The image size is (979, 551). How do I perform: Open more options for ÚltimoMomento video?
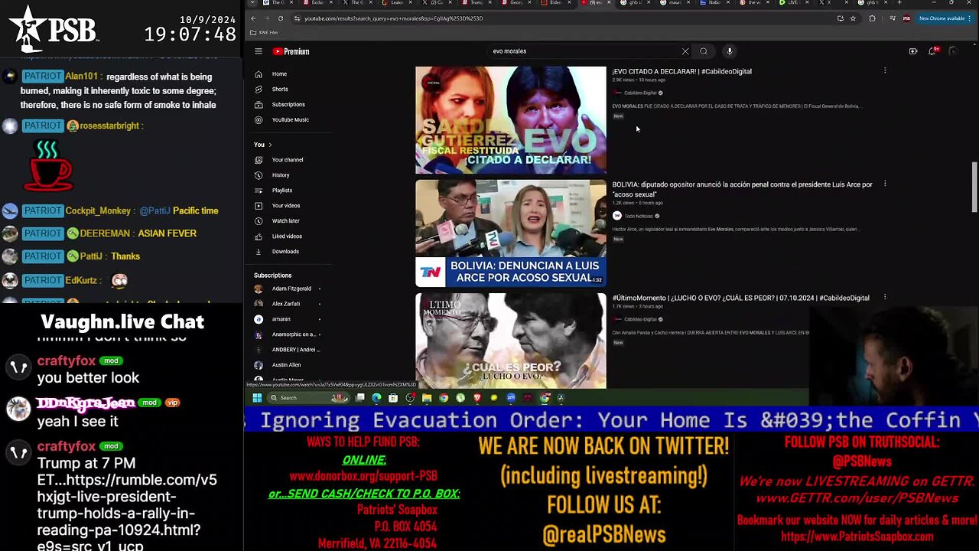point(885,298)
